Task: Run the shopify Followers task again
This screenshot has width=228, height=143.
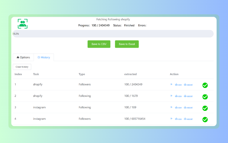Action: pos(171,84)
